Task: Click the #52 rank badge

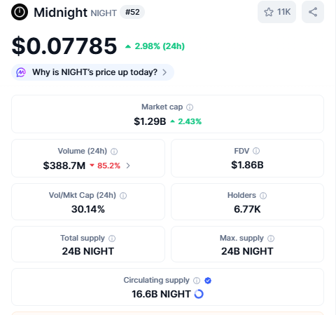Action: 132,12
